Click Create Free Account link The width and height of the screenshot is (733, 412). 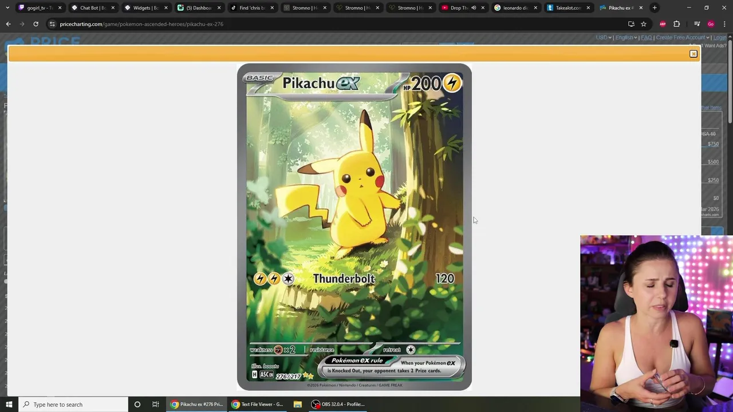pos(683,38)
